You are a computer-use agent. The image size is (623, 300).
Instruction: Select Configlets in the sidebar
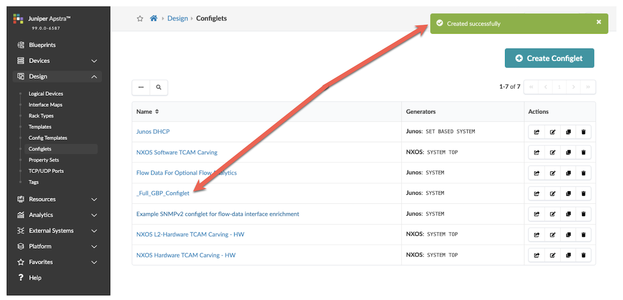pyautogui.click(x=40, y=149)
